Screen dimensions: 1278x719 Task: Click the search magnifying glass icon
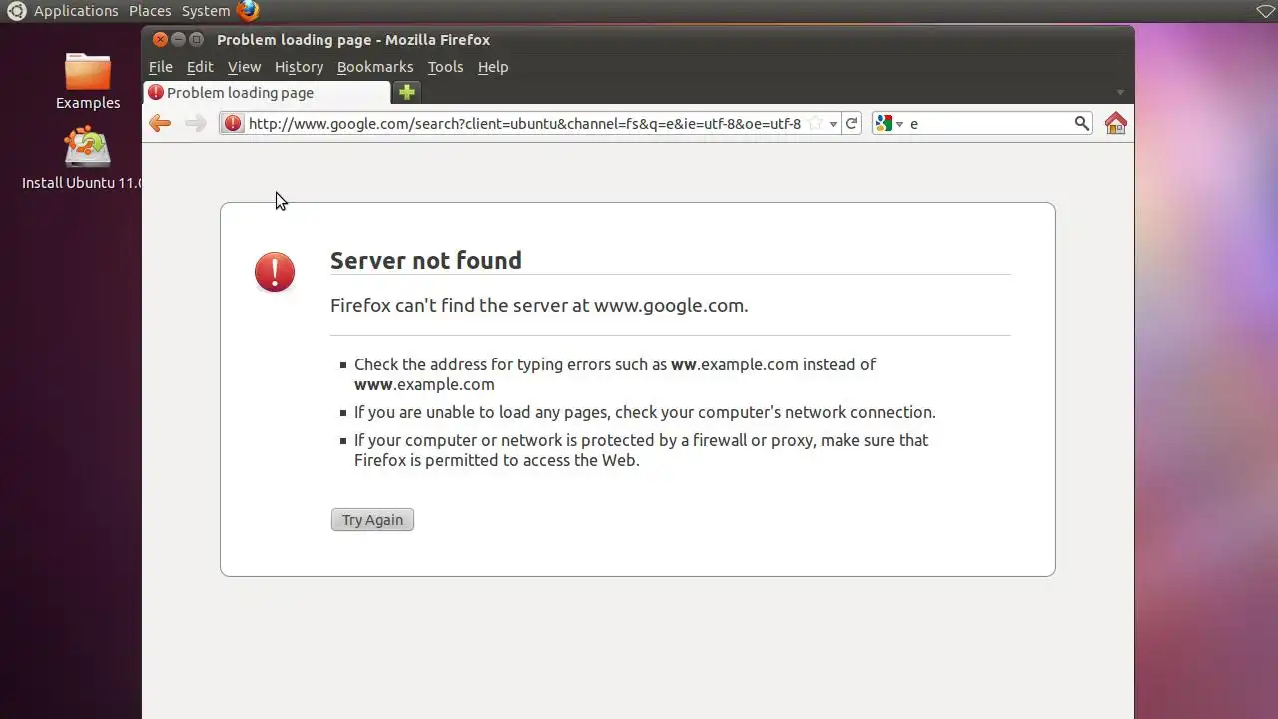pos(1081,123)
